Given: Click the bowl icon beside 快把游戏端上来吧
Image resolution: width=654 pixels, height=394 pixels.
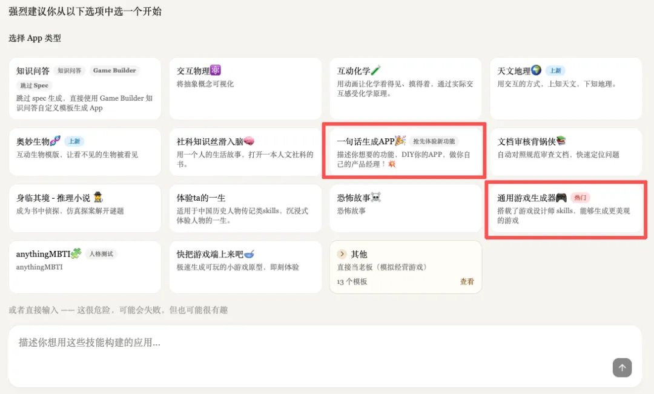Looking at the screenshot, I should (x=249, y=254).
